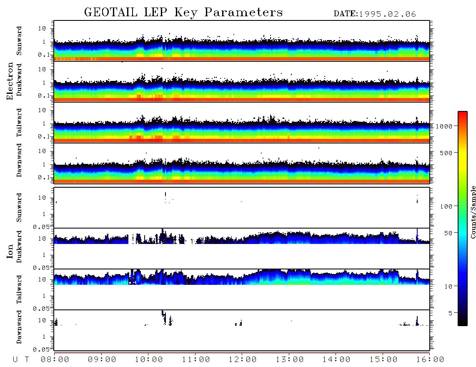Click the Electron Duskward spectrogram panel

click(x=242, y=82)
